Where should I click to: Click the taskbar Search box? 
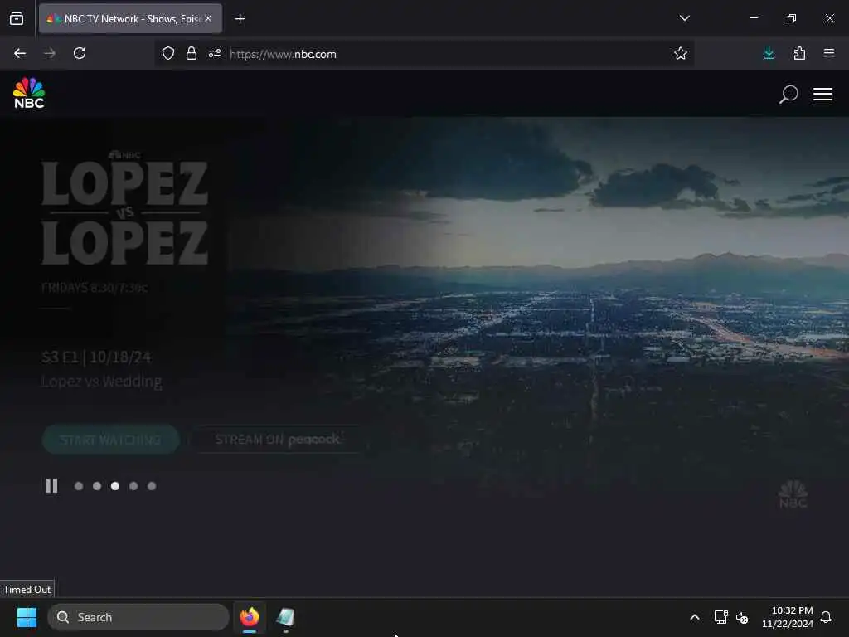[x=138, y=617]
